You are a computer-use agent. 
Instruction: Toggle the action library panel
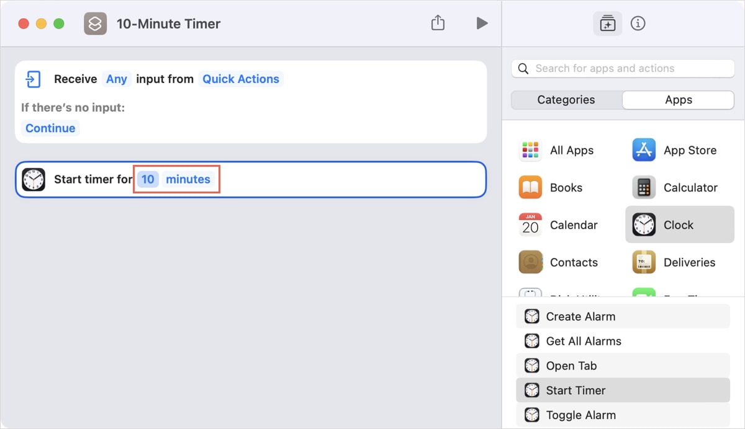tap(607, 23)
